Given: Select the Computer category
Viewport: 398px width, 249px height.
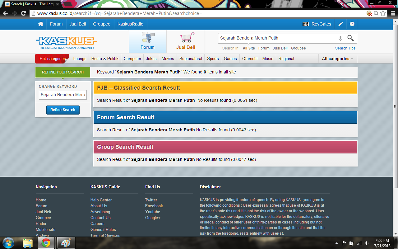Looking at the screenshot, I should pos(132,59).
